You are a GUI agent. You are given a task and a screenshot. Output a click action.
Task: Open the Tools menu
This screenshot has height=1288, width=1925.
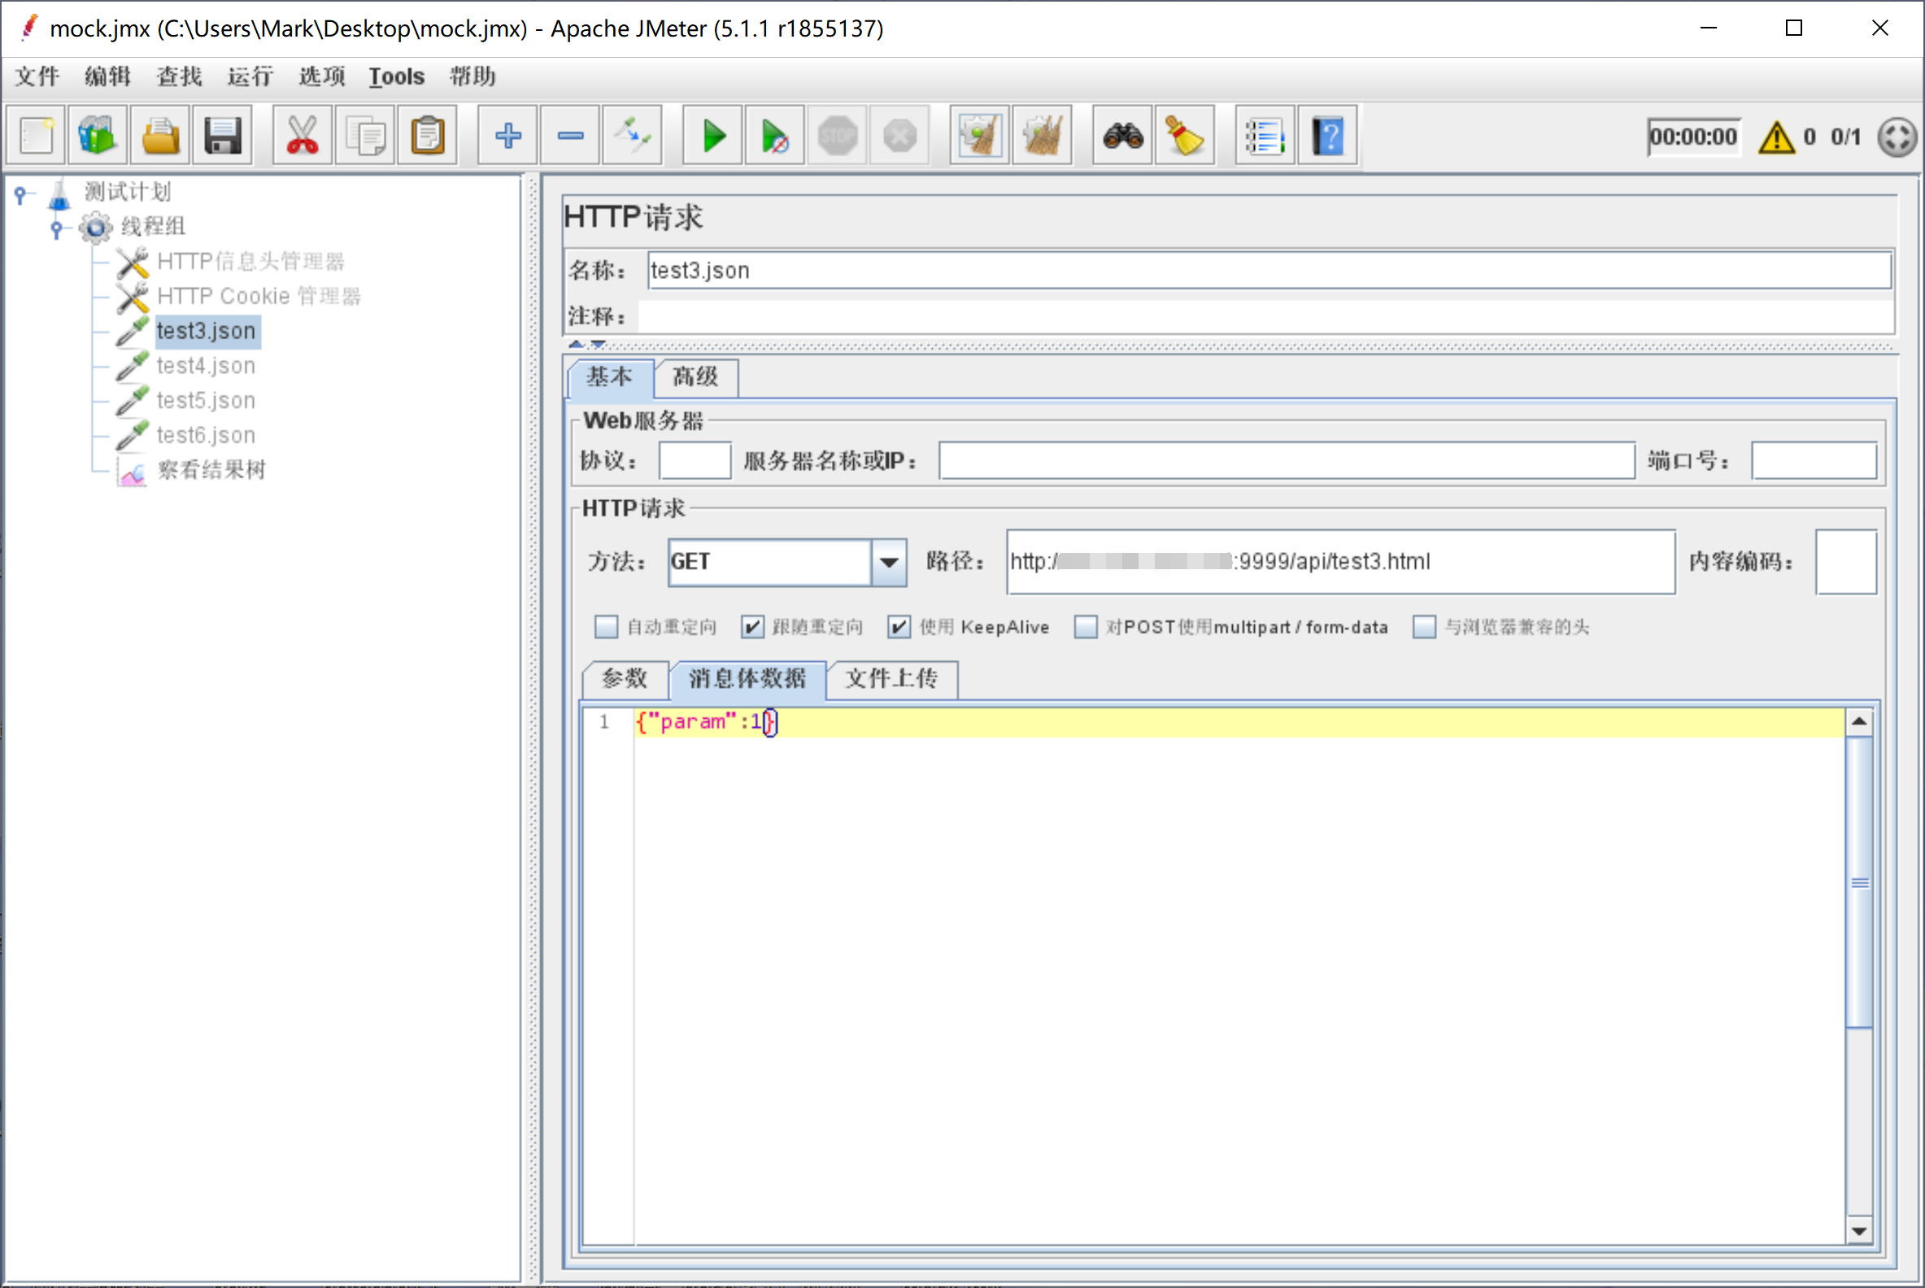[397, 76]
